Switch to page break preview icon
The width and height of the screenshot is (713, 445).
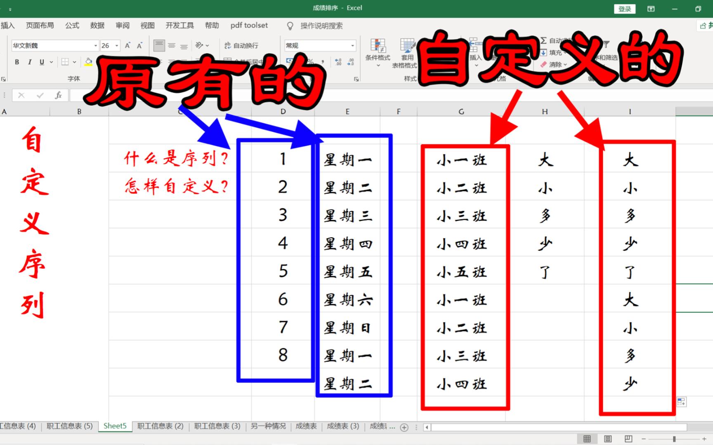pos(628,439)
